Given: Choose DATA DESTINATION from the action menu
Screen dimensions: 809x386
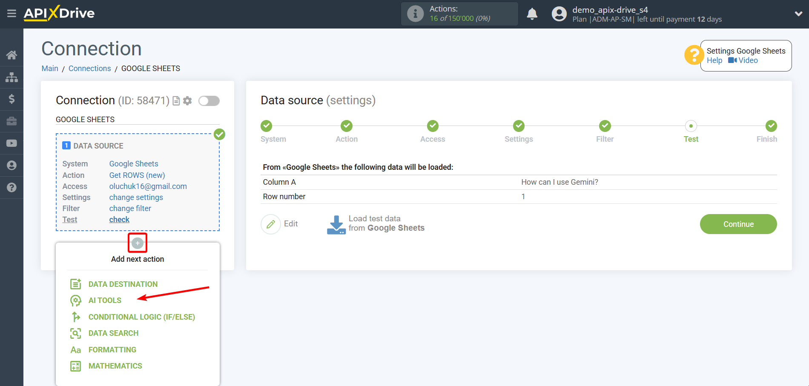Looking at the screenshot, I should coord(123,284).
